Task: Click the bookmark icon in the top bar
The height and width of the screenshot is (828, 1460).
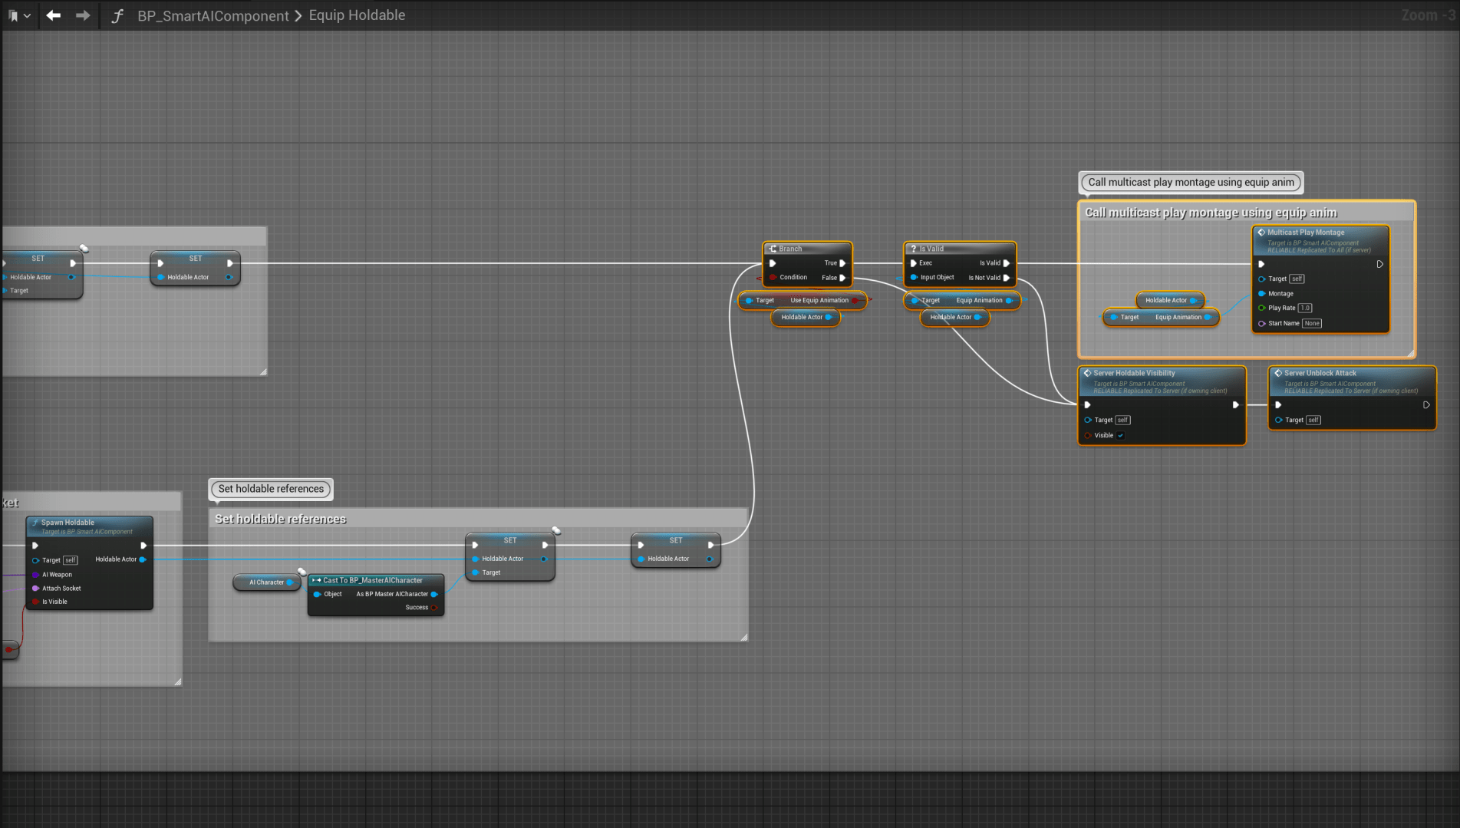Action: coord(13,15)
